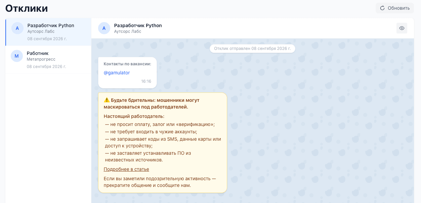Click the Если вы заметили подозрительную активность text
Viewport: 421px width, 203px height.
160,182
